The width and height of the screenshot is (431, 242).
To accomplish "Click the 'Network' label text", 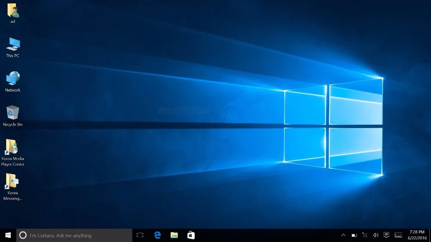I will [x=12, y=90].
